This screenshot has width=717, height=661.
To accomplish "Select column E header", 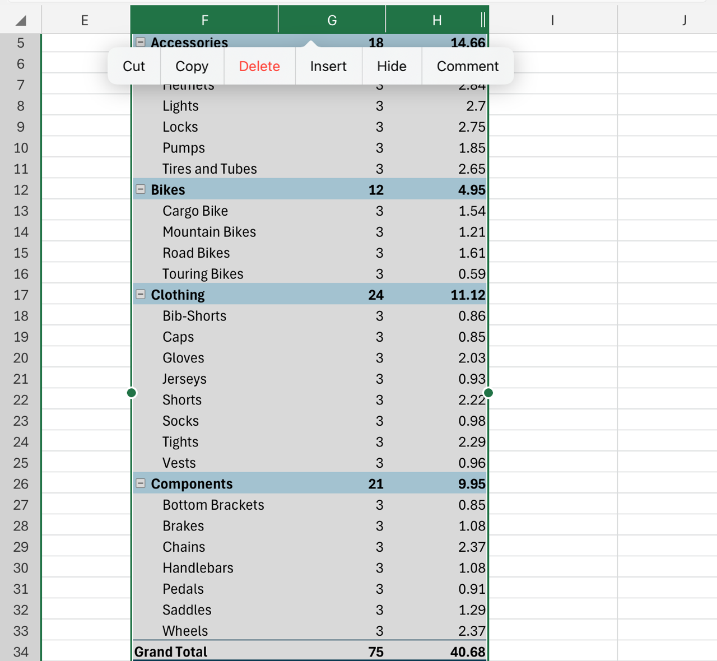I will point(85,20).
